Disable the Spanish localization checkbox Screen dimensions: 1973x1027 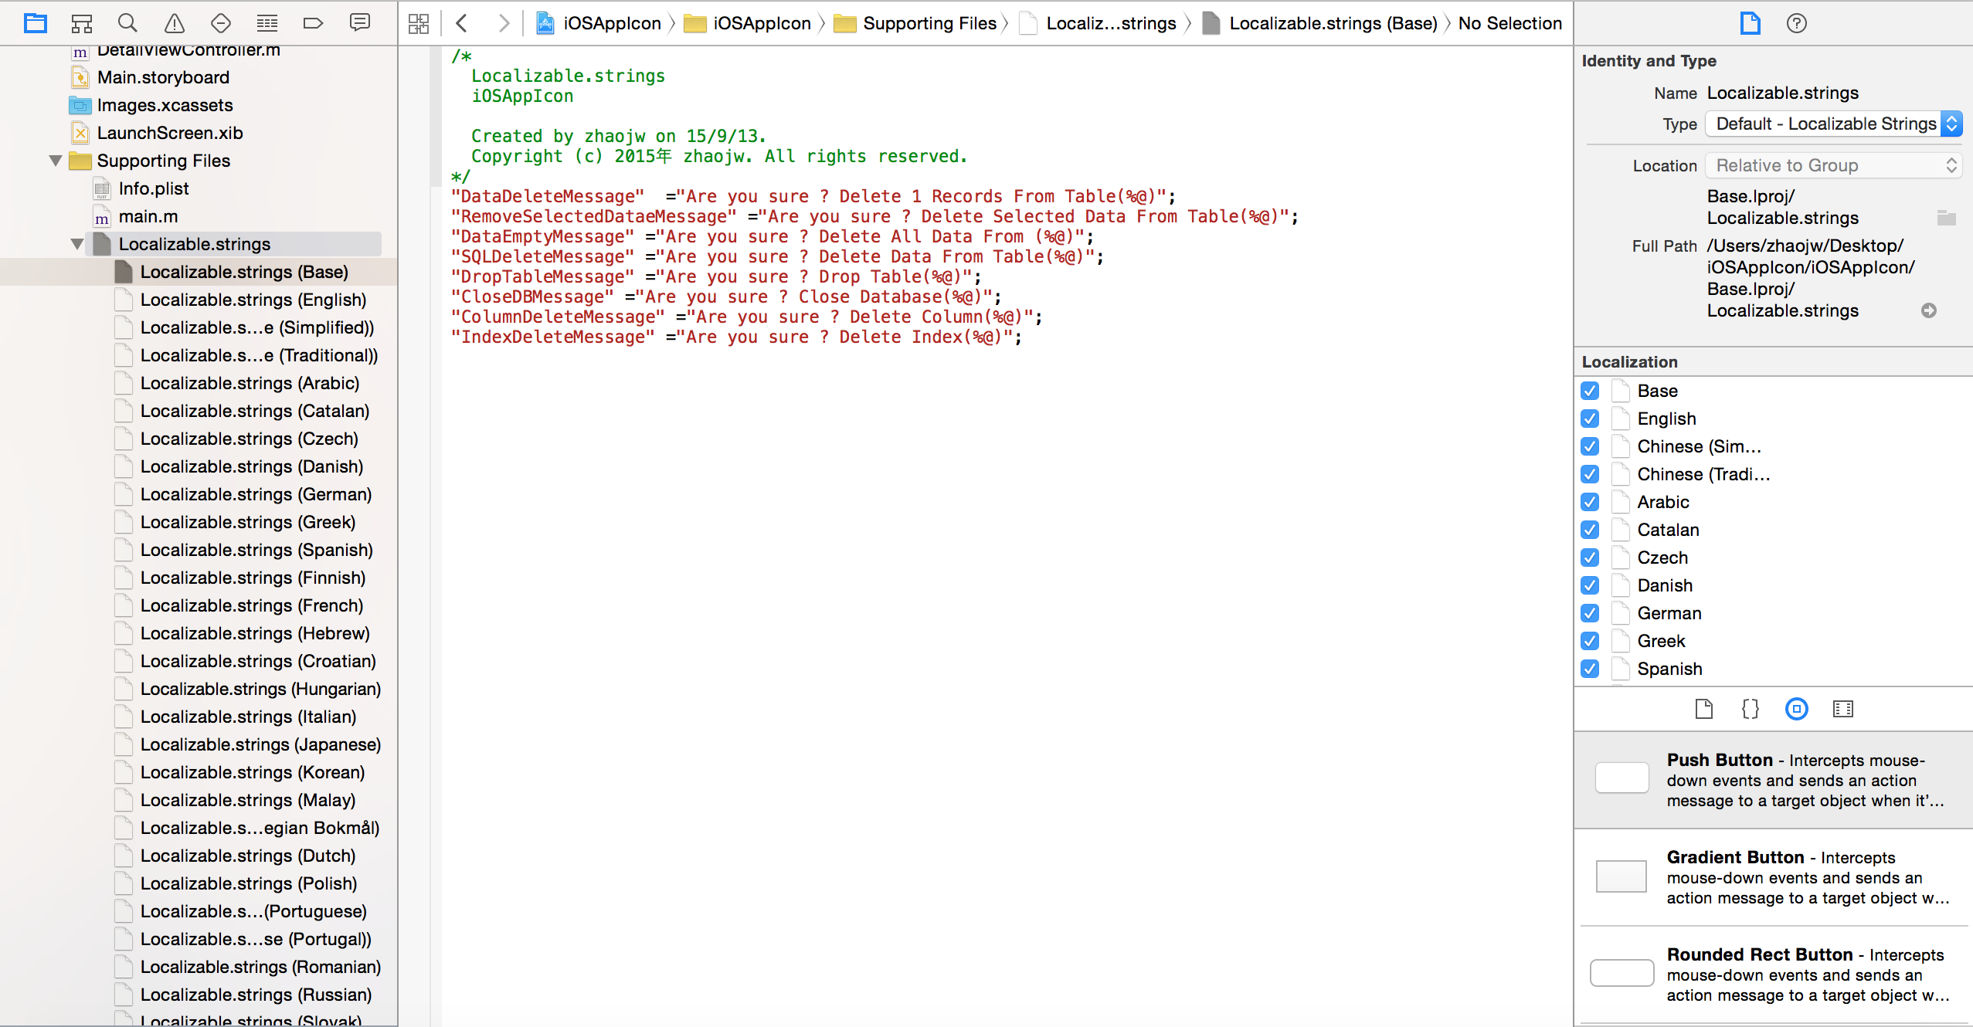[x=1590, y=669]
